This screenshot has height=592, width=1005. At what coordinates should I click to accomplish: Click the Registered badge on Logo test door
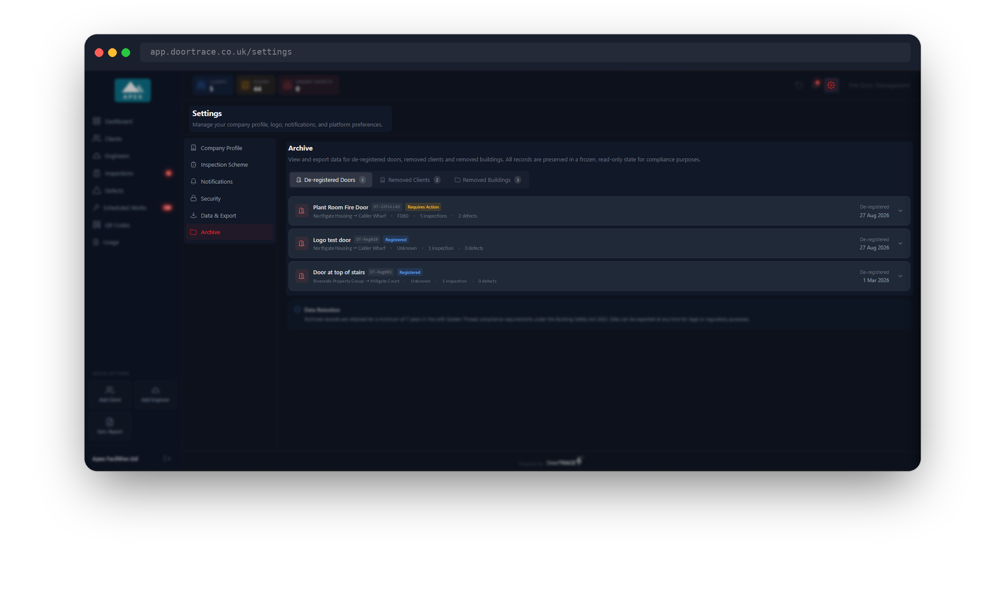click(396, 240)
